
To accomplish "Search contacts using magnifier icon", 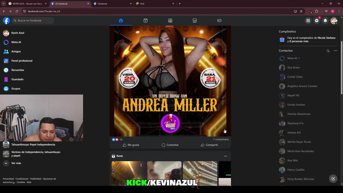I will [x=328, y=51].
